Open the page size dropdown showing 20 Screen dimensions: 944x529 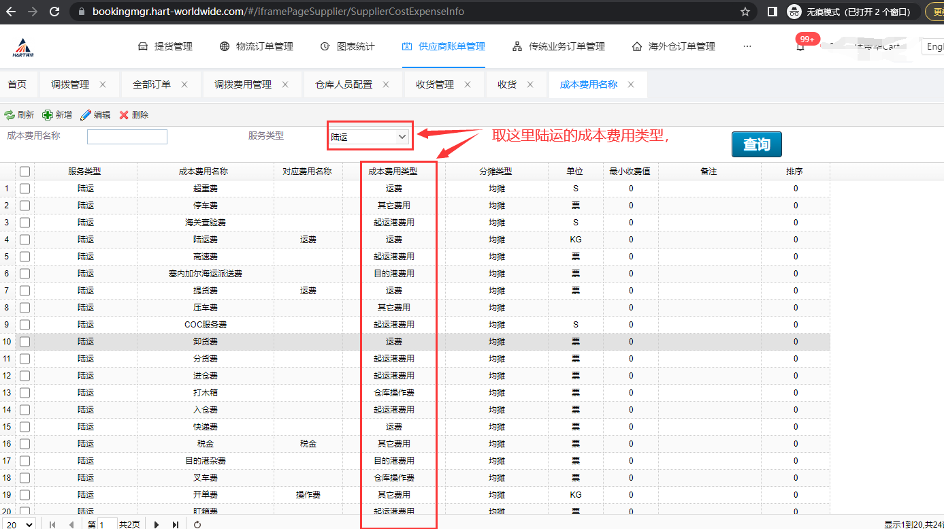tap(19, 524)
